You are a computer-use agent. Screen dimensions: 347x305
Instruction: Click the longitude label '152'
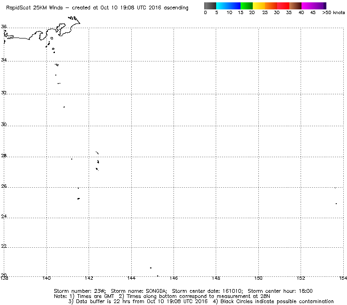point(301,278)
